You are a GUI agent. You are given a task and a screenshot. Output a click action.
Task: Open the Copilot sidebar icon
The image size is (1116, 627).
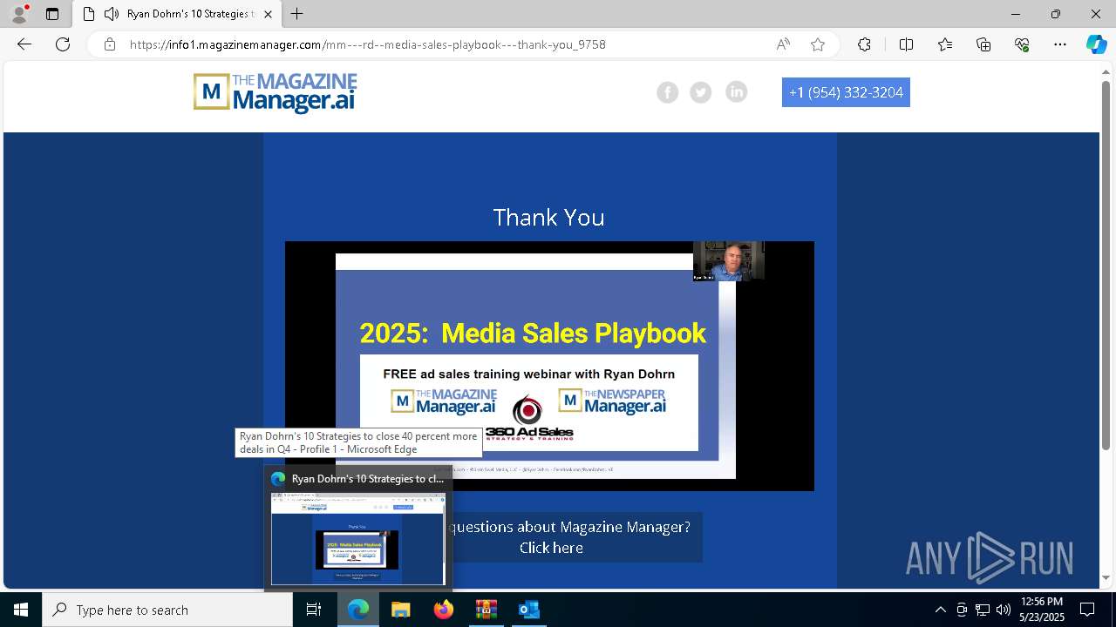(1096, 44)
